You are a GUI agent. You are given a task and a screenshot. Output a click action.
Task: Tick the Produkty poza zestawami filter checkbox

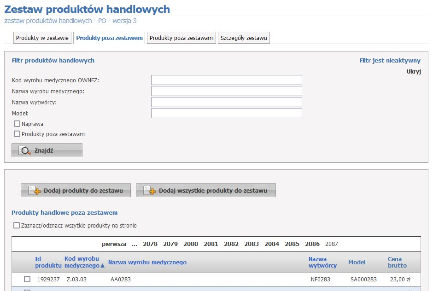click(17, 134)
